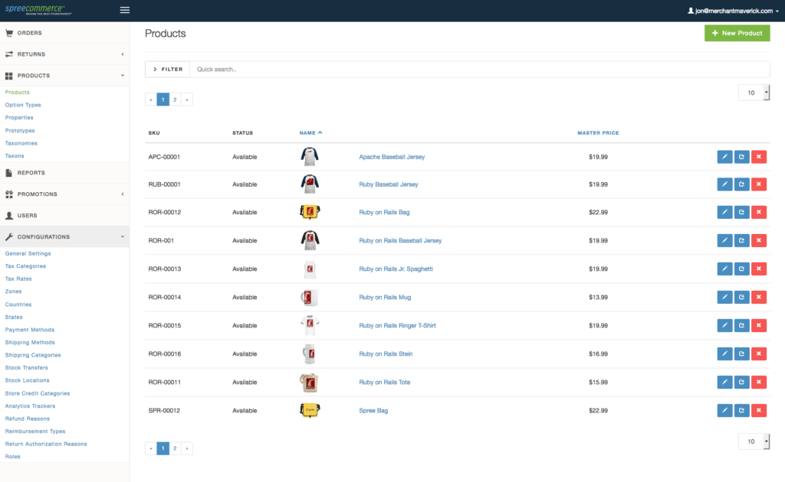785x482 pixels.
Task: Edit the Ruby Baseball Jersey row
Action: pos(724,184)
